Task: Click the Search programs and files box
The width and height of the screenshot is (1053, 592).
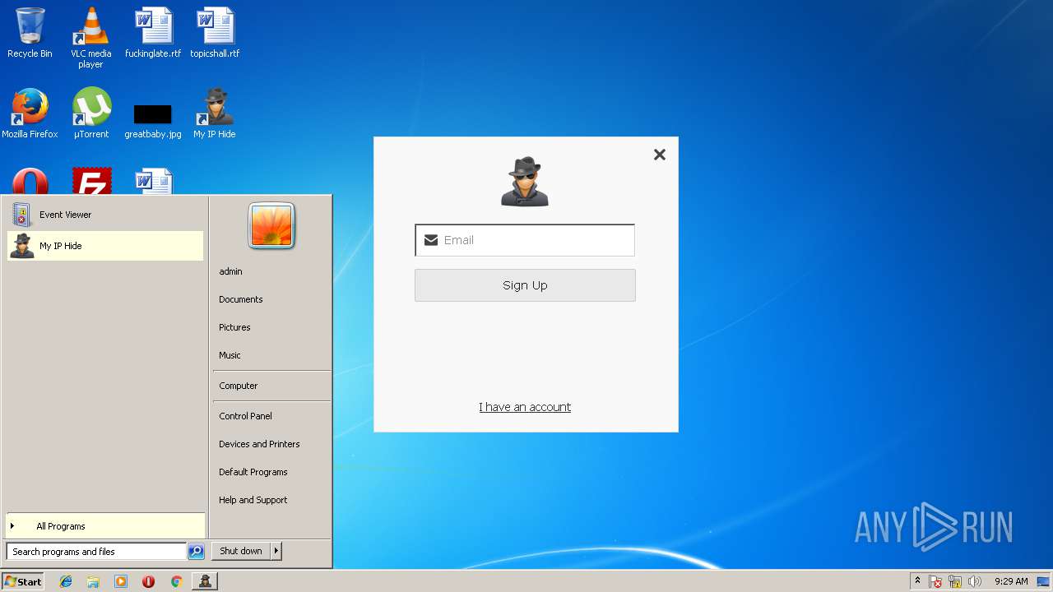Action: (96, 552)
